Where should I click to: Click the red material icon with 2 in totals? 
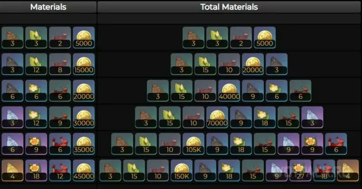click(x=241, y=38)
